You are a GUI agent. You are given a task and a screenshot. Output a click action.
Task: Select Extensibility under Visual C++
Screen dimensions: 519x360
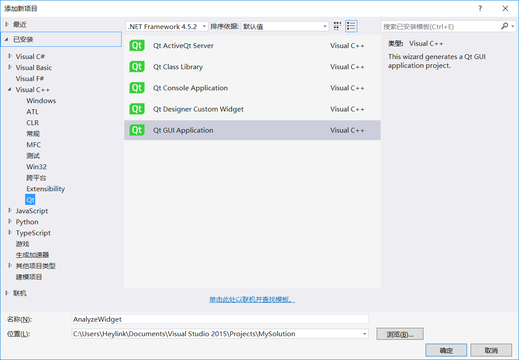click(x=46, y=189)
